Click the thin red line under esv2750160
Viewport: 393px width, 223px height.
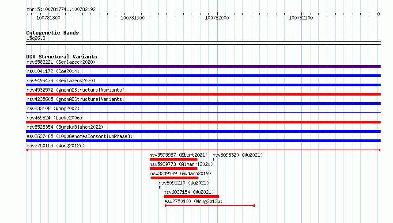point(210,206)
